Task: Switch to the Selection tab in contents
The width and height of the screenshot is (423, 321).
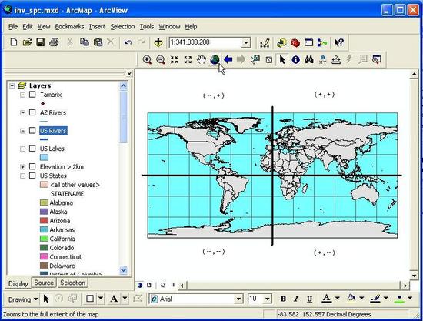Action: tap(72, 283)
